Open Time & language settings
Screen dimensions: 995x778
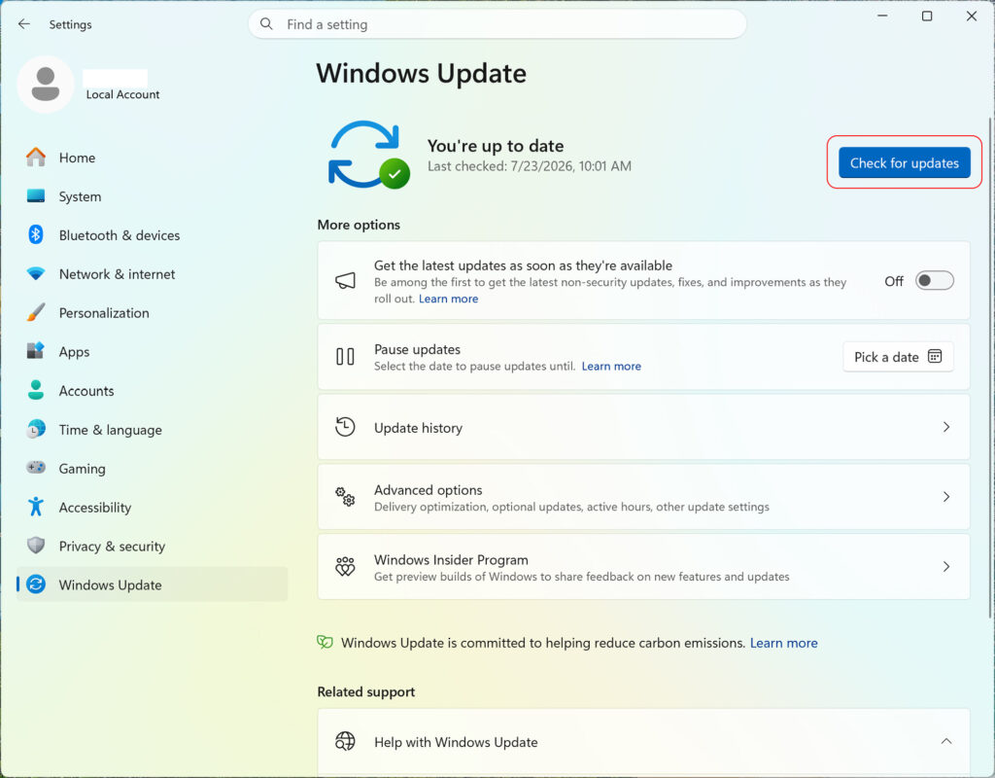click(x=153, y=429)
